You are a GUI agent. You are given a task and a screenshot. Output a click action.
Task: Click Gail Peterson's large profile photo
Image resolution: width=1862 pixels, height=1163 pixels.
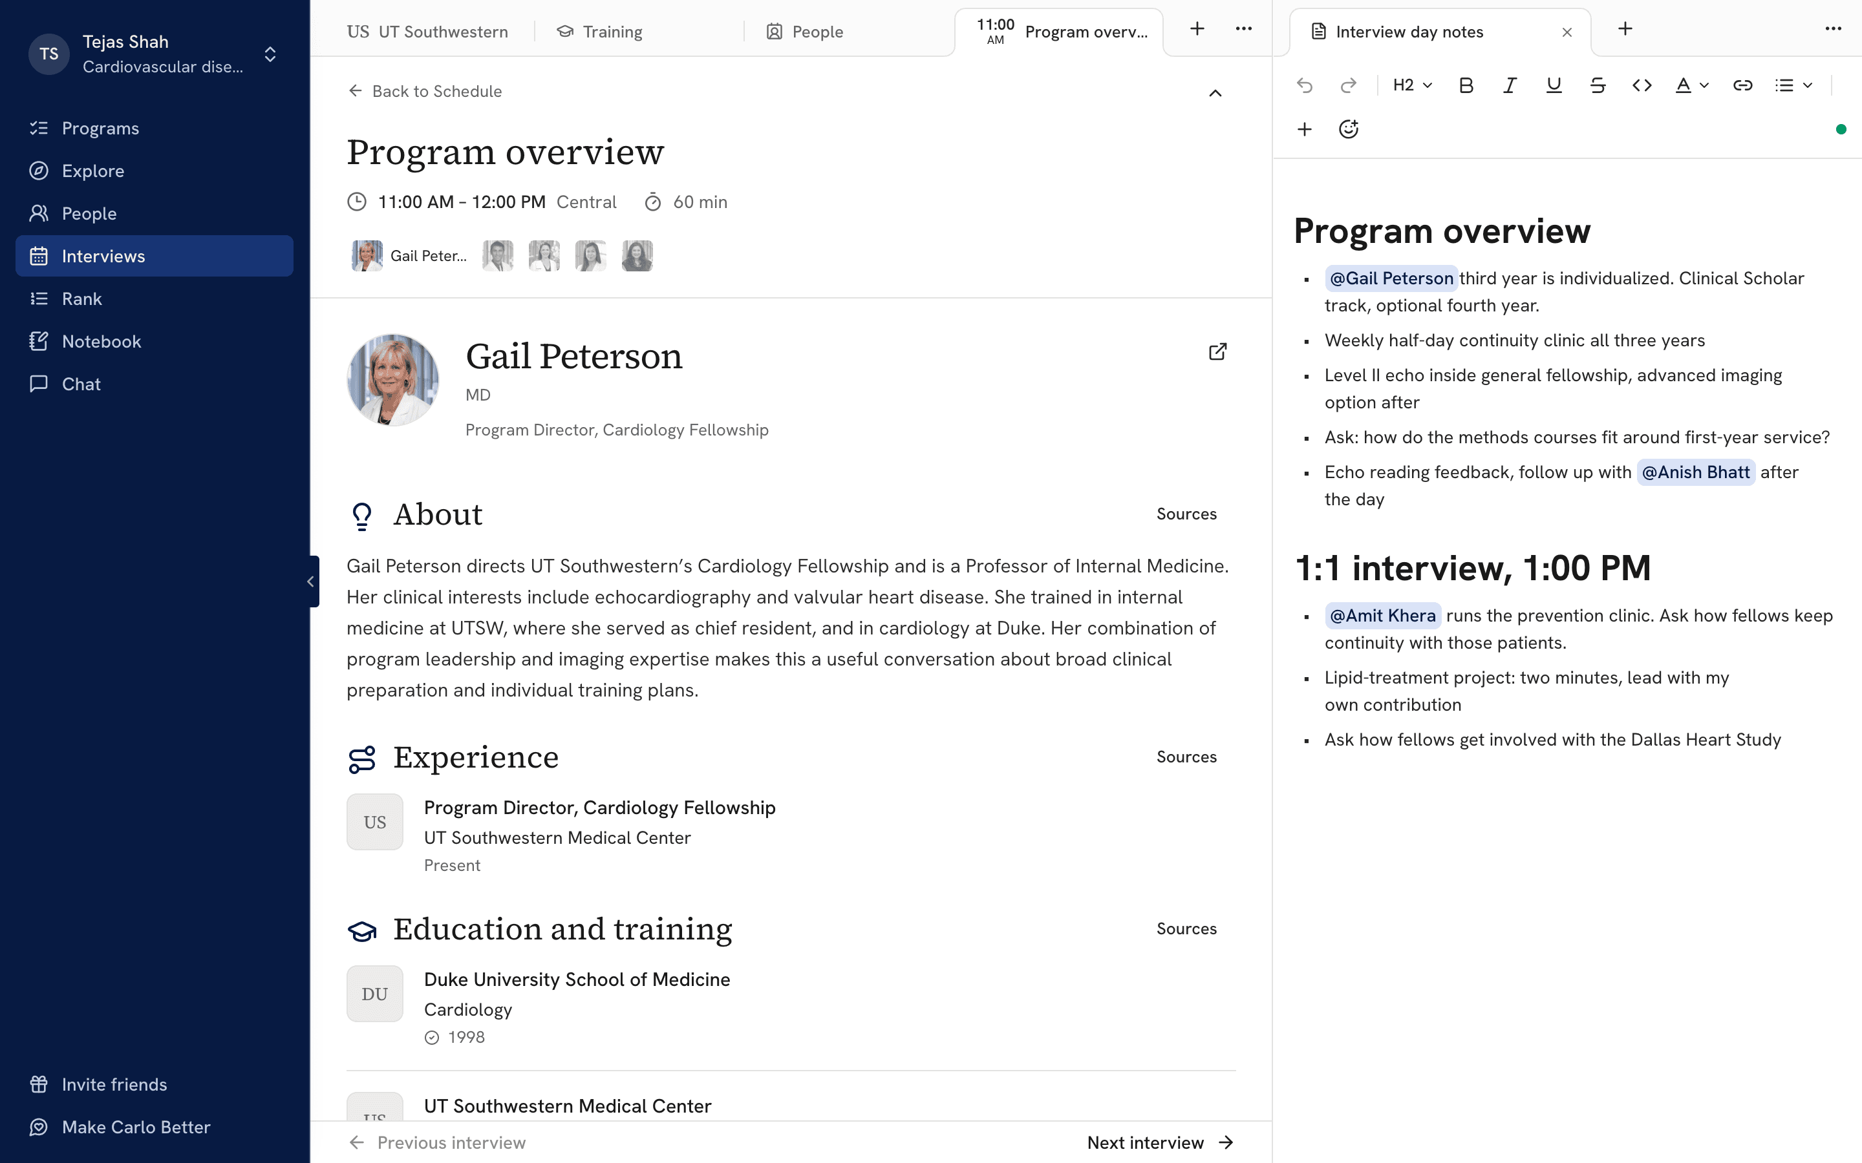point(393,380)
